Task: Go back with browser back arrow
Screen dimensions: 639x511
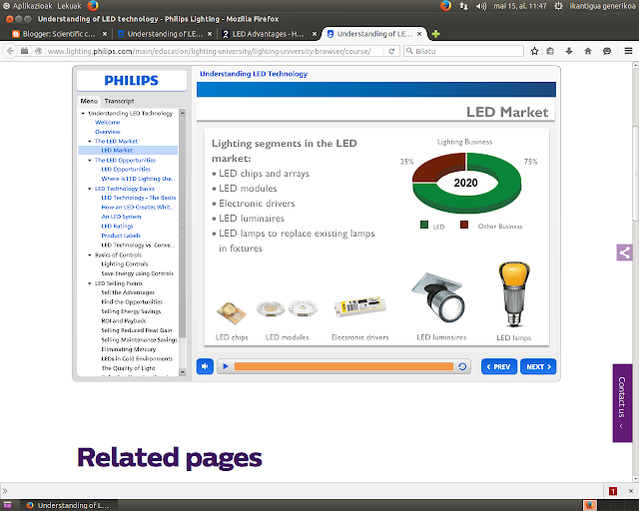Action: pos(10,51)
